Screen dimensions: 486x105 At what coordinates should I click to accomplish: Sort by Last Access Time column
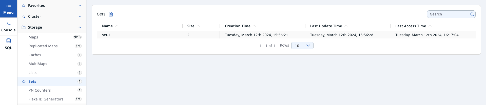[x=411, y=26]
